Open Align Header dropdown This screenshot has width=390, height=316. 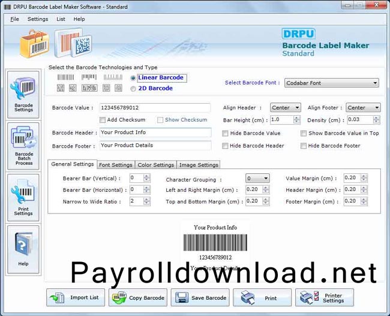point(285,108)
